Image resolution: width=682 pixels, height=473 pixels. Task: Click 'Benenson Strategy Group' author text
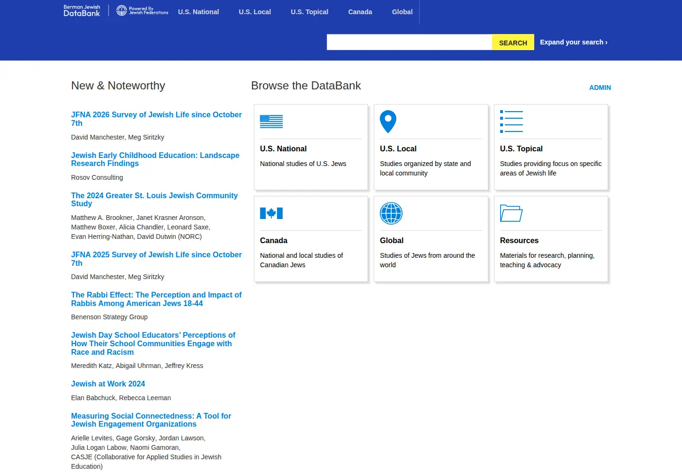[x=109, y=317]
